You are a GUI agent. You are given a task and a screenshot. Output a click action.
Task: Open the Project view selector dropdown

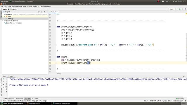pos(7,12)
